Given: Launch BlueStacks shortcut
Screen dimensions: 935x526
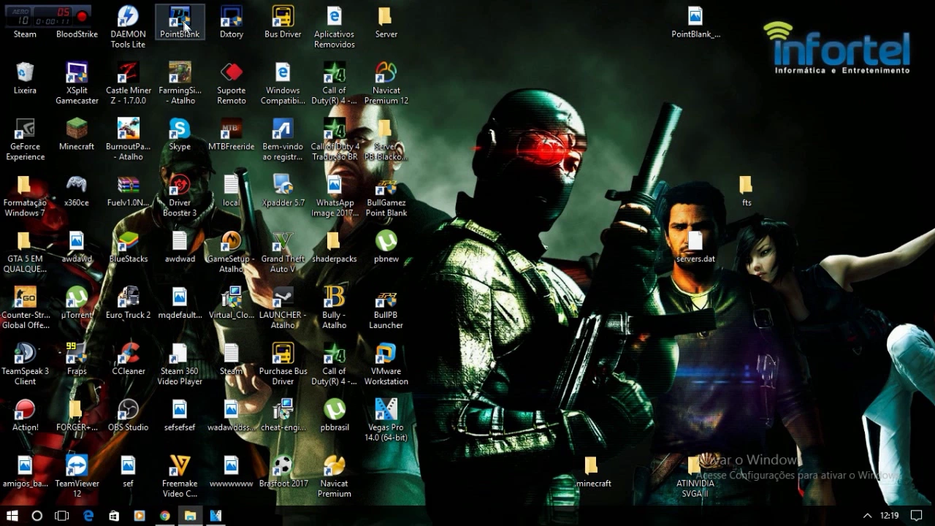Looking at the screenshot, I should [128, 248].
